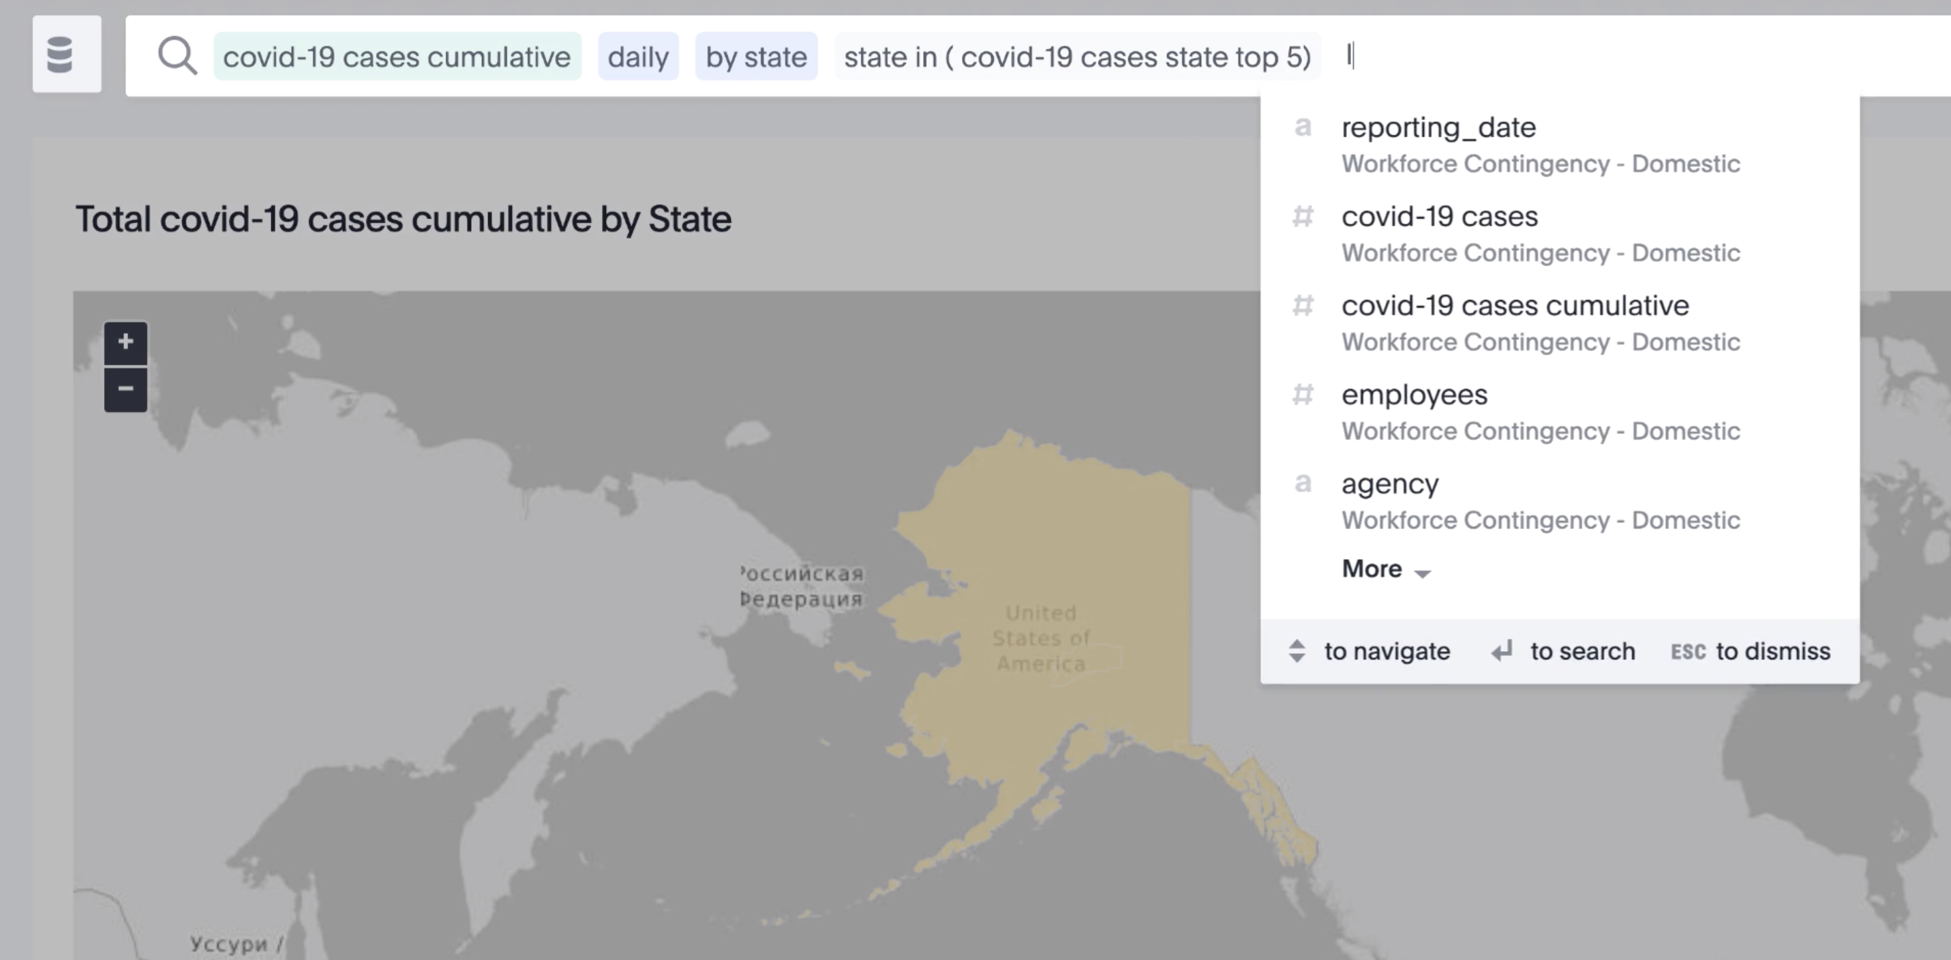This screenshot has height=960, width=1951.
Task: Click the hash icon beside covid-19 cases cumulative
Action: click(1303, 305)
